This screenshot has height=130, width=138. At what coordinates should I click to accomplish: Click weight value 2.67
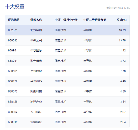tap(123, 112)
